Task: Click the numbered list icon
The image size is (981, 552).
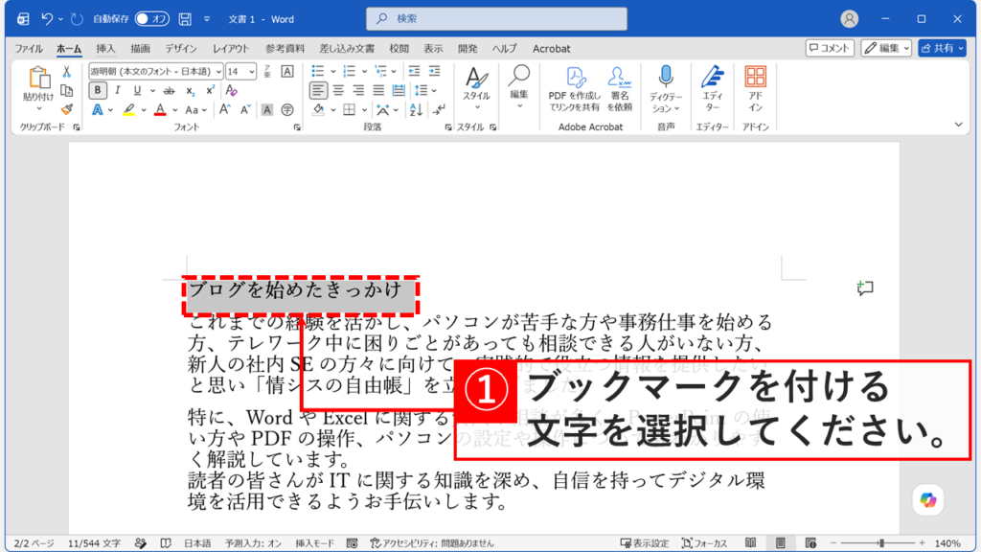Action: point(349,71)
